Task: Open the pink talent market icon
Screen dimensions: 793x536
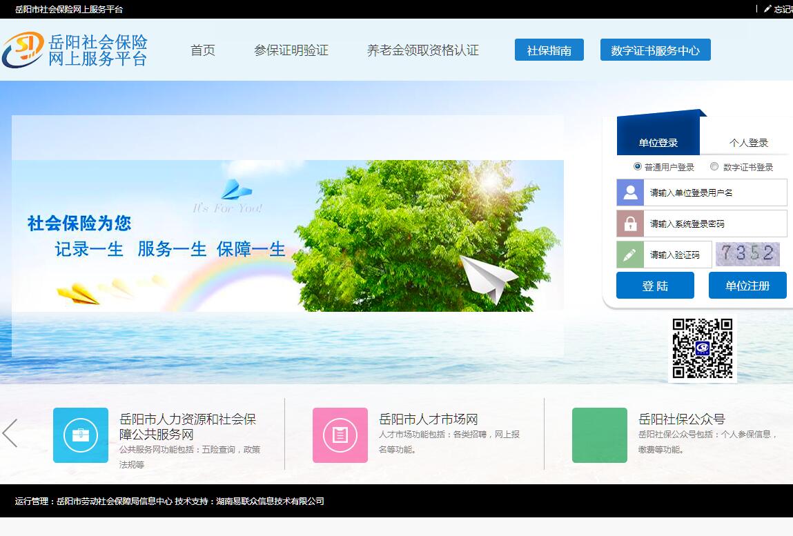Action: tap(340, 435)
